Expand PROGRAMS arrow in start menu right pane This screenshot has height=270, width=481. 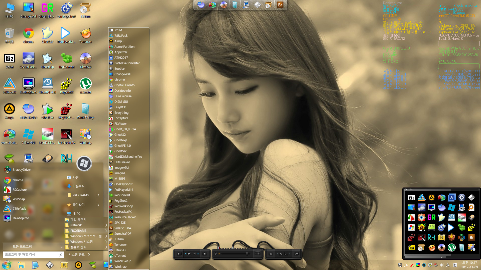point(98,195)
